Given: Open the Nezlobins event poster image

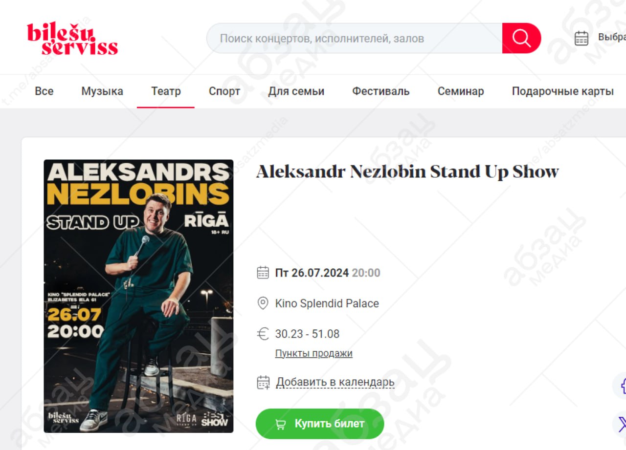Looking at the screenshot, I should (x=138, y=296).
